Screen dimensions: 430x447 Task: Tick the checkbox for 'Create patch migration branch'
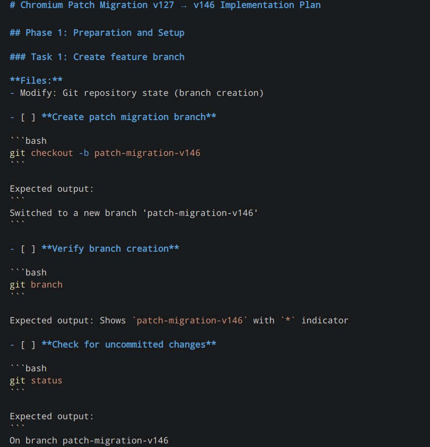pyautogui.click(x=28, y=117)
